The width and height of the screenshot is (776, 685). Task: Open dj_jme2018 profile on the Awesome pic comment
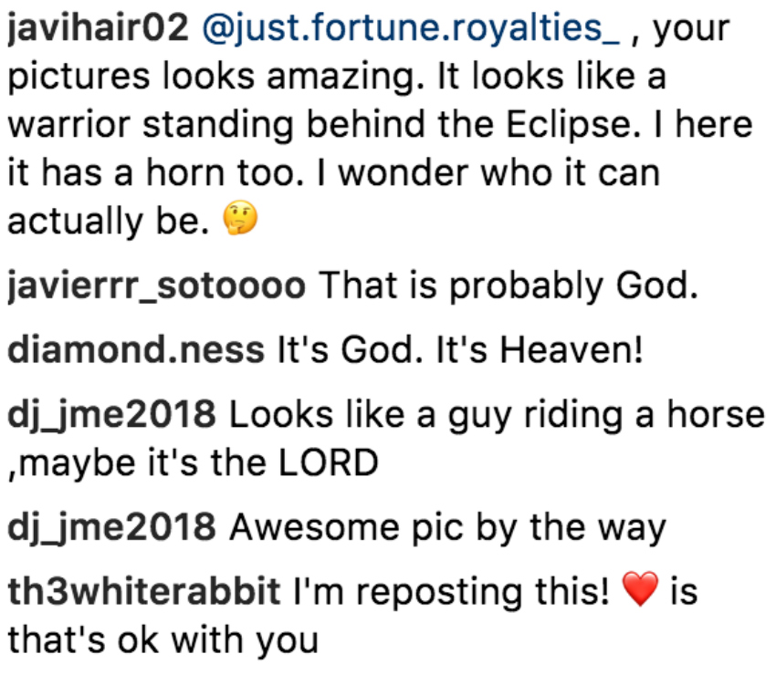click(x=112, y=528)
